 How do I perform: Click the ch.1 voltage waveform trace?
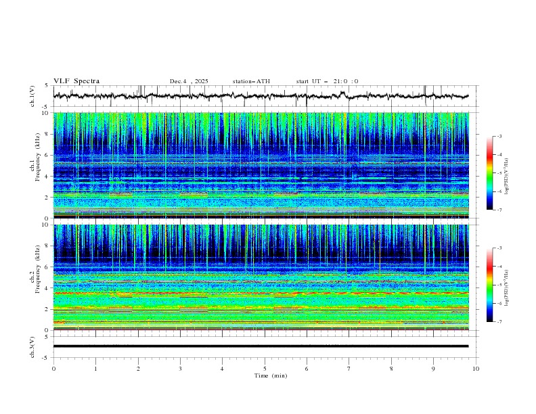point(261,96)
